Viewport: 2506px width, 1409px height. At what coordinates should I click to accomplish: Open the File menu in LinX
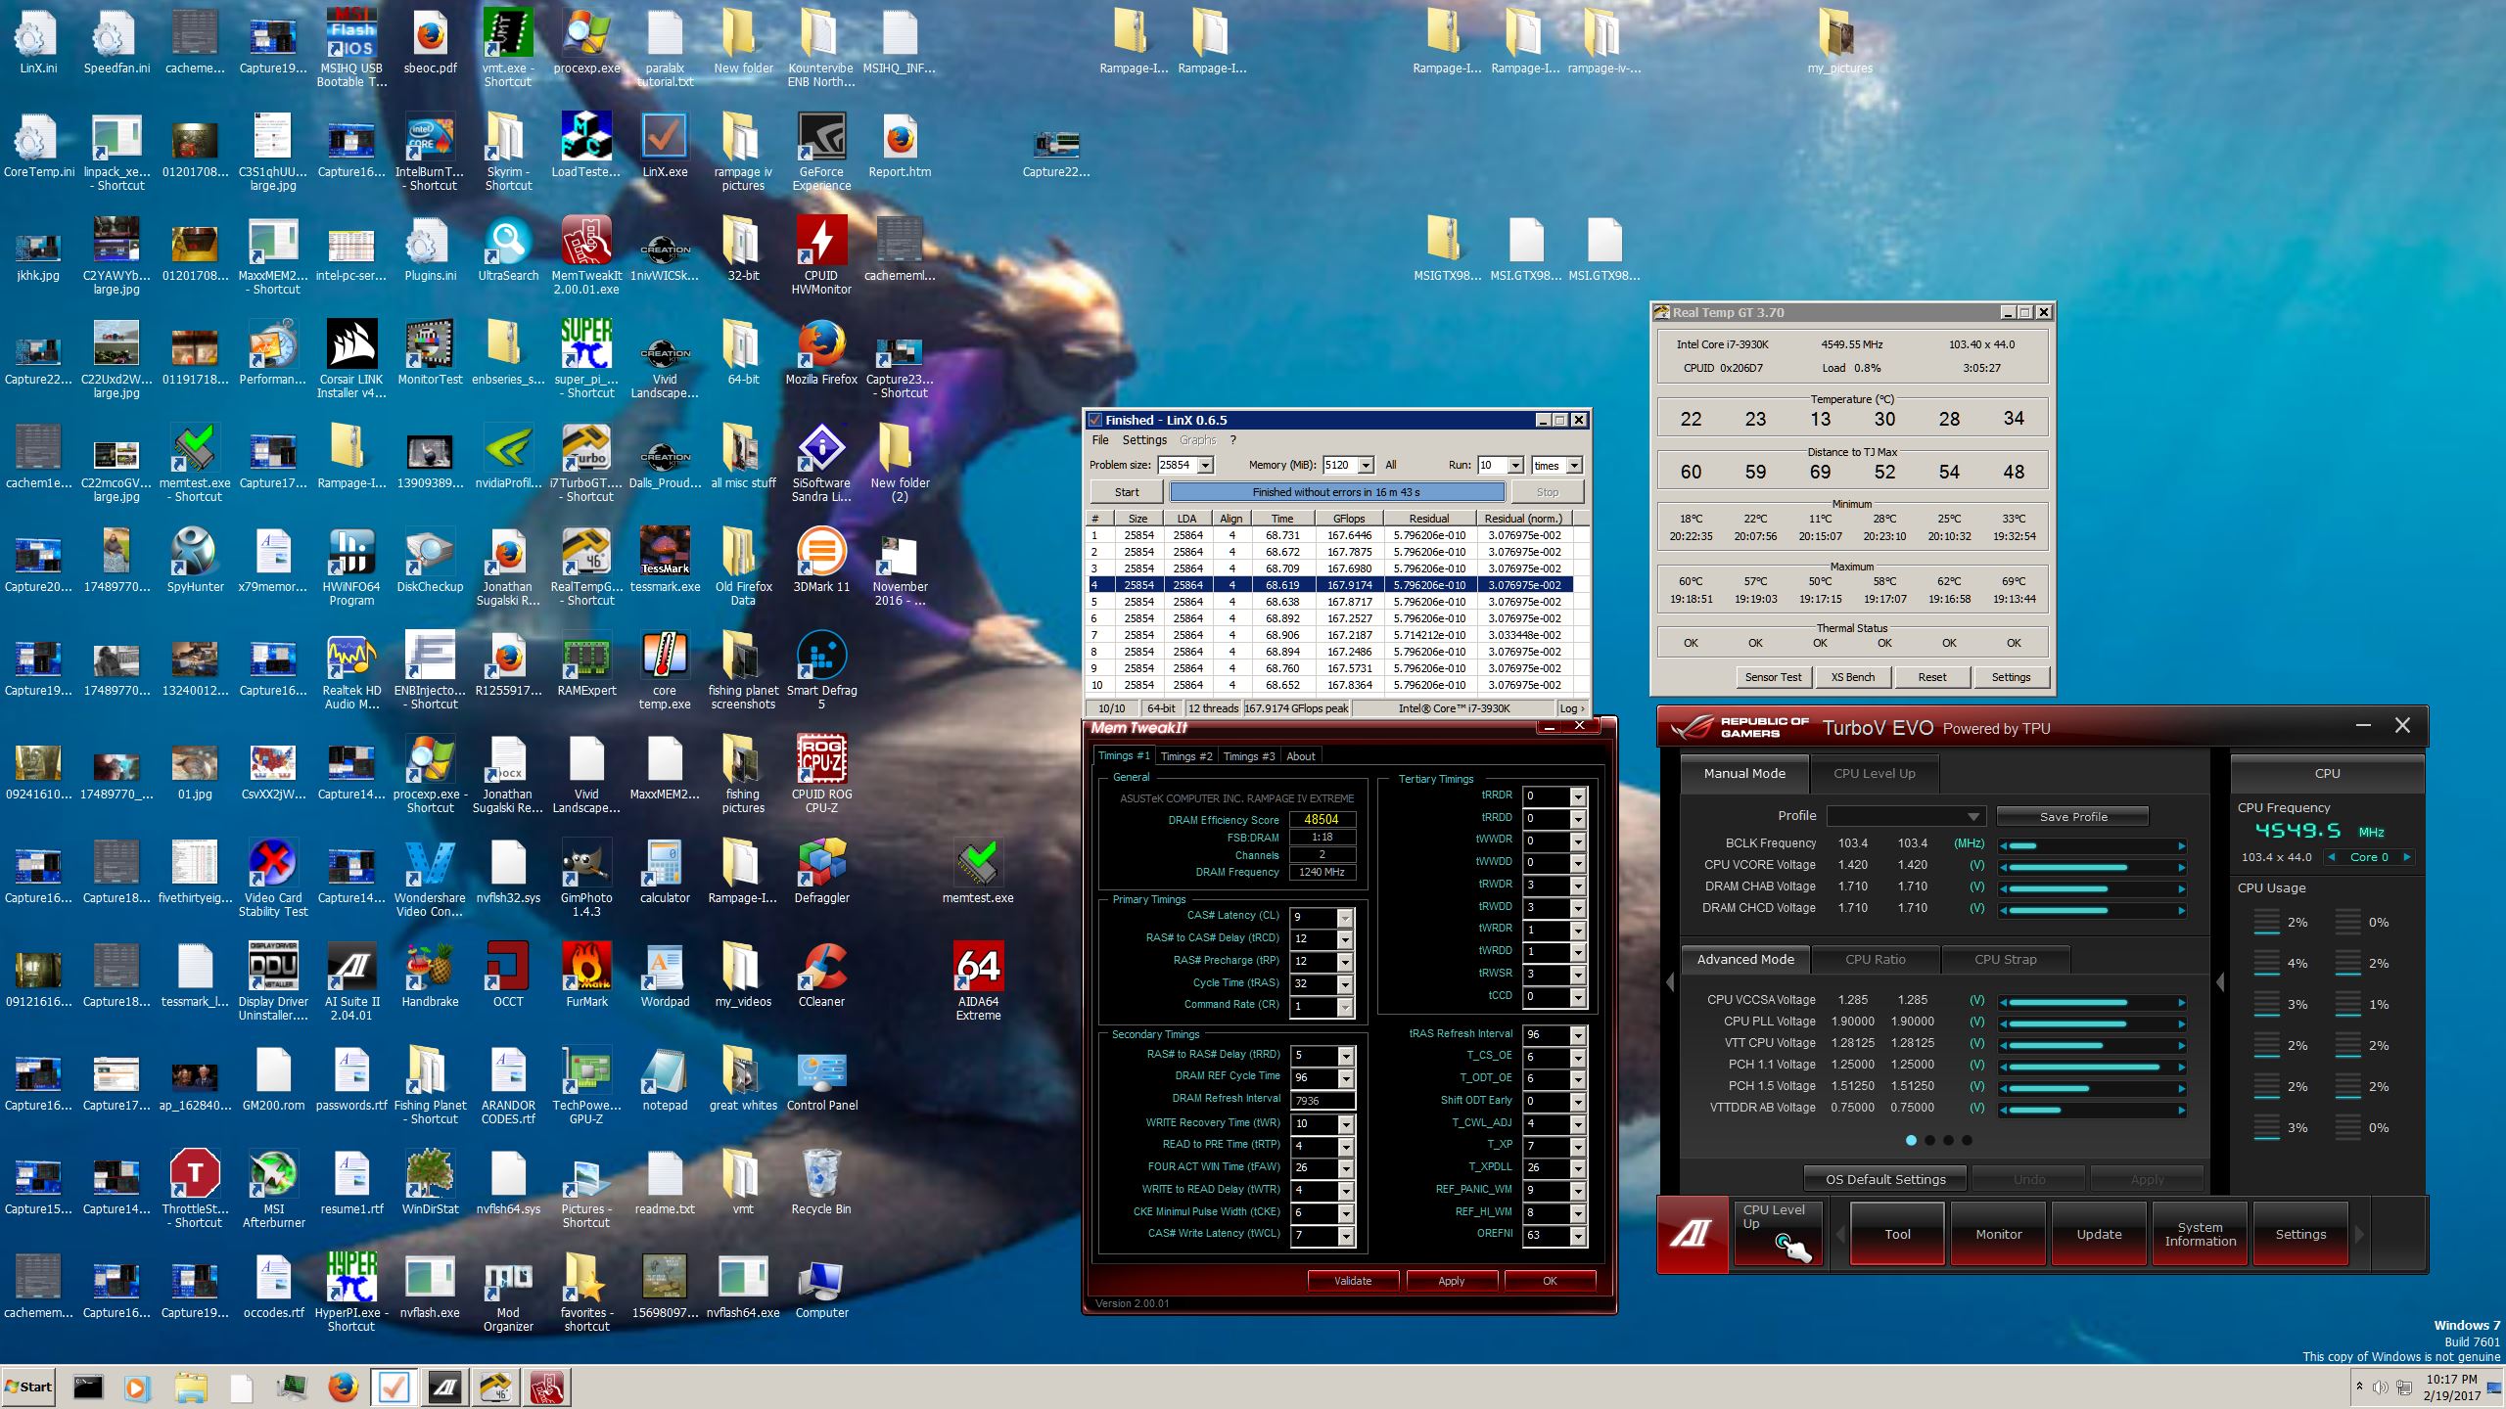1100,440
